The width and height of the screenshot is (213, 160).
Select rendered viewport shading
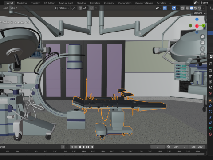(x=199, y=8)
